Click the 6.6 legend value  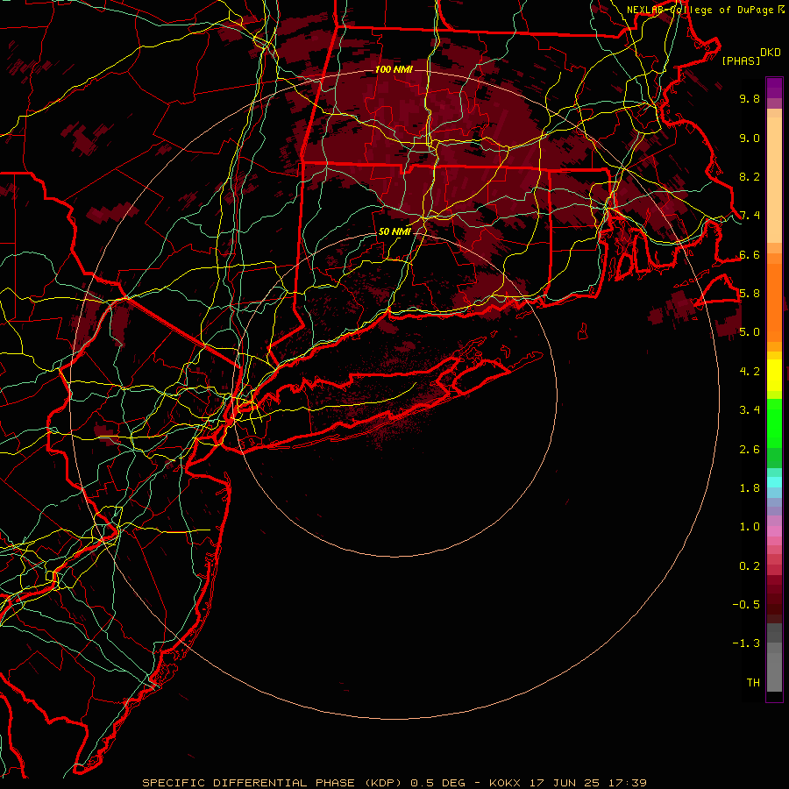pos(750,254)
